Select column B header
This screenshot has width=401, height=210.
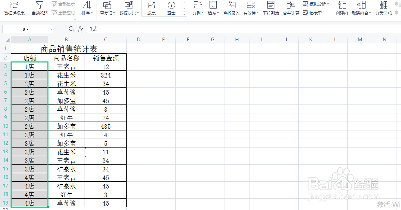tap(66, 40)
